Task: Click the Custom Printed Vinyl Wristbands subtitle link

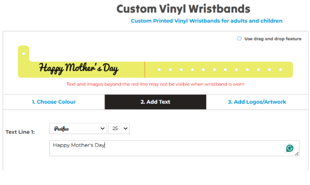Action: pos(206,21)
